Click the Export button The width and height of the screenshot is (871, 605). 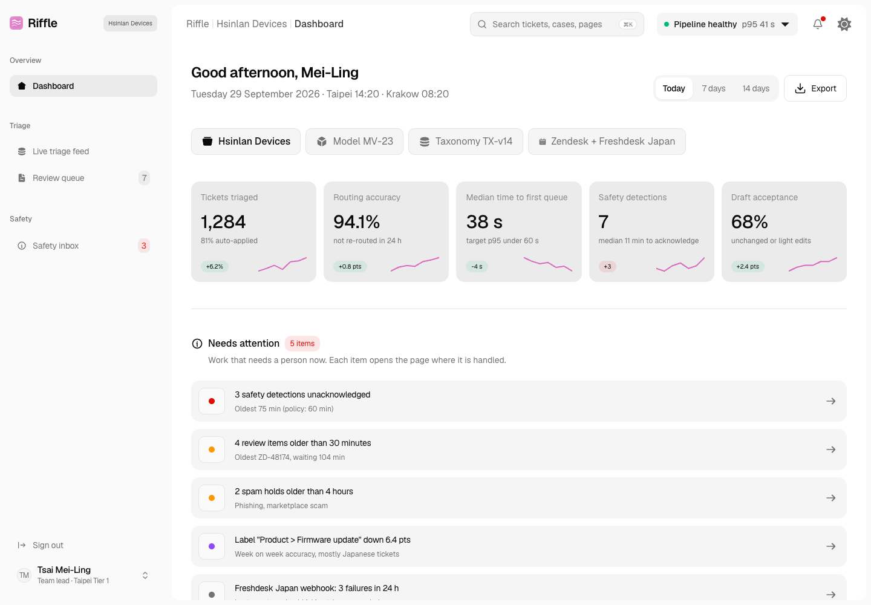815,88
